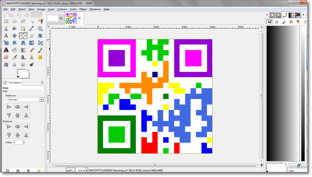Select the Pencil tool
Viewport: 312px width, 177px height.
[32, 50]
